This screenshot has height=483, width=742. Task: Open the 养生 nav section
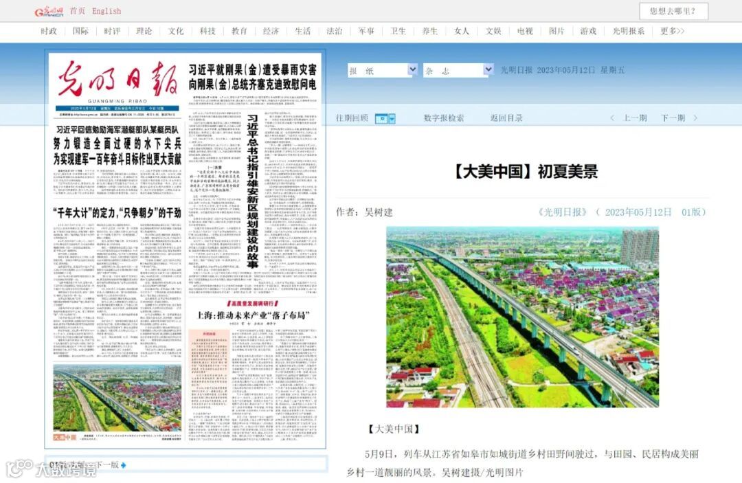(x=429, y=31)
